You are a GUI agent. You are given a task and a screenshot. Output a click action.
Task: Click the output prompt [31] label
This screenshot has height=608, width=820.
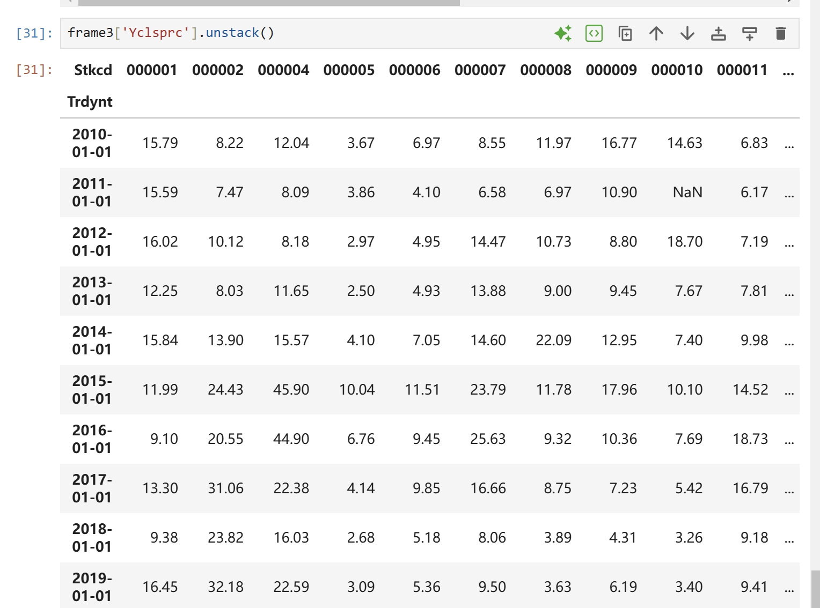tap(34, 70)
